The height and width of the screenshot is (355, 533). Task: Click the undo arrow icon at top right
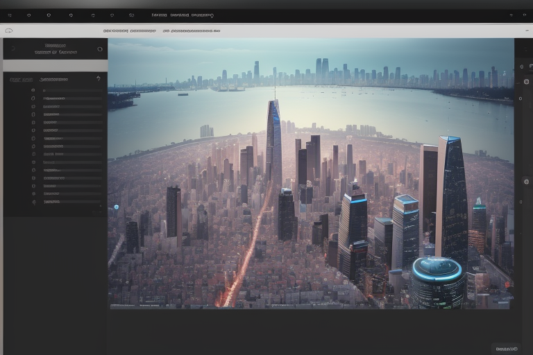coord(511,15)
